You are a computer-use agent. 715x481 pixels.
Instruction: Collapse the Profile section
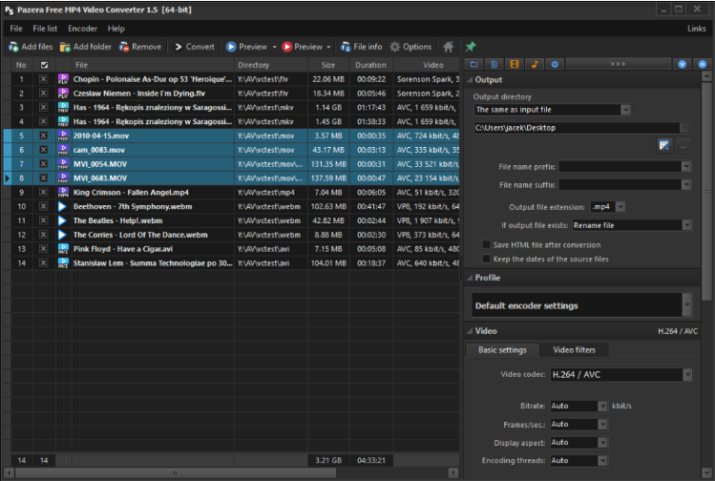[x=470, y=278]
